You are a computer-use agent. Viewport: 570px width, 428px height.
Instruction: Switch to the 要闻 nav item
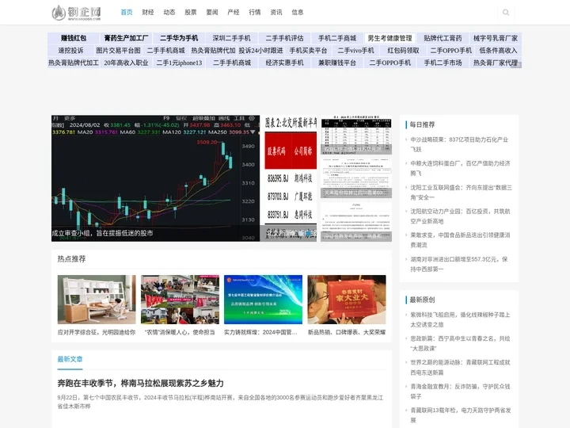(212, 13)
